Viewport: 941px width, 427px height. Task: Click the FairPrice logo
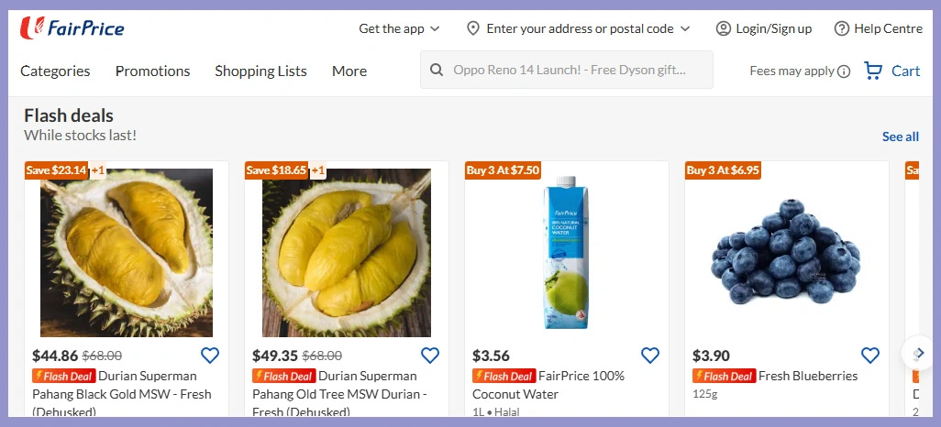click(72, 28)
